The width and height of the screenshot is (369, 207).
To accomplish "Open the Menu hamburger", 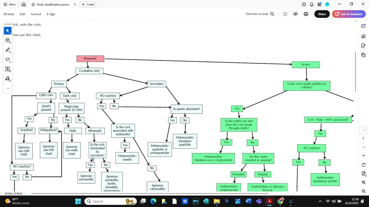I will 10,4.
